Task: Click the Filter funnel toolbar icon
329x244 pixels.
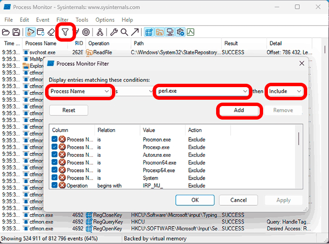Action: point(65,32)
